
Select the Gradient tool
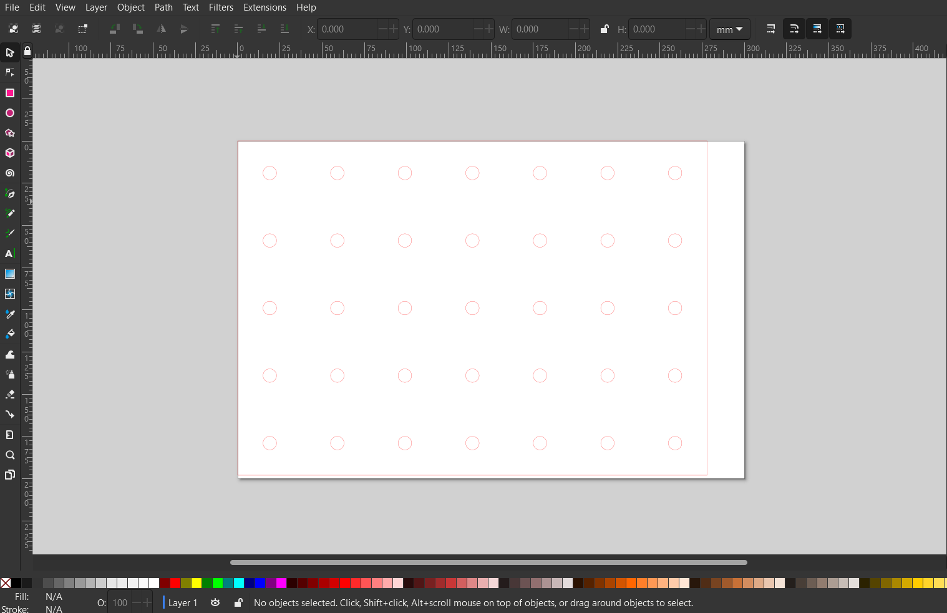[x=10, y=274]
